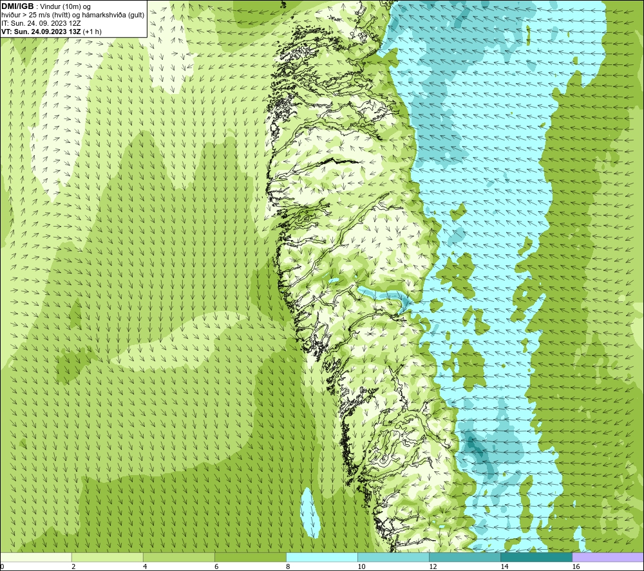Click the 'IT: Sun. 24. 09. 2023 12Z' line
The image size is (644, 571).
[x=41, y=23]
